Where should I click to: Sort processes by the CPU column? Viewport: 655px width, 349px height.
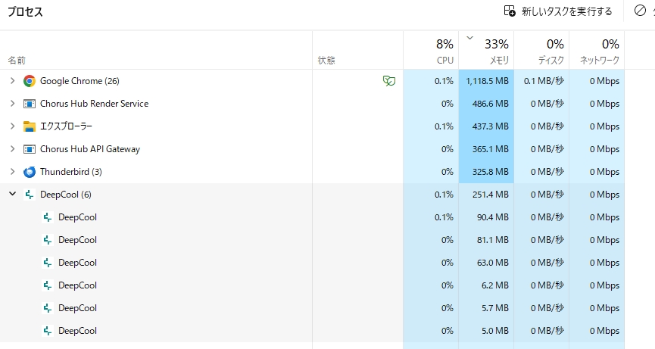[431, 50]
